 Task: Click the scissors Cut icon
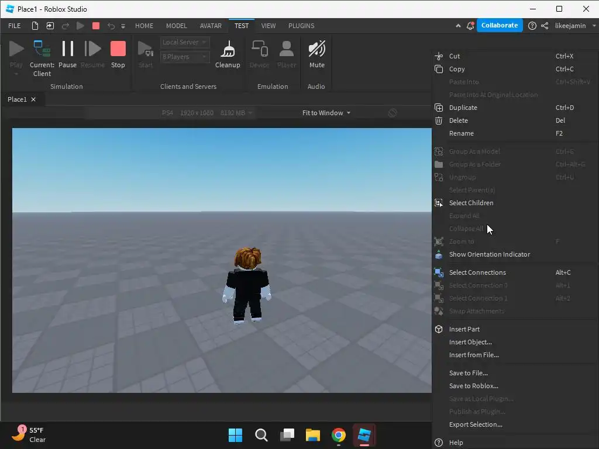tap(439, 56)
